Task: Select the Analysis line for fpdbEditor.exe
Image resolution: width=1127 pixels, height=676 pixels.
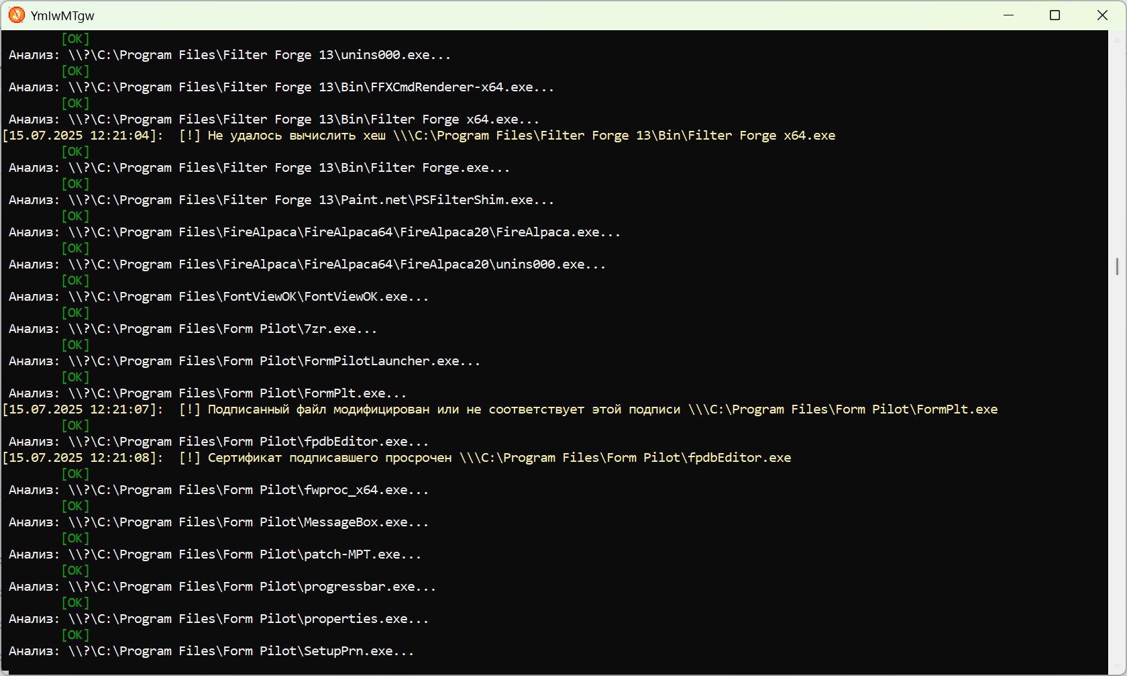Action: (219, 442)
